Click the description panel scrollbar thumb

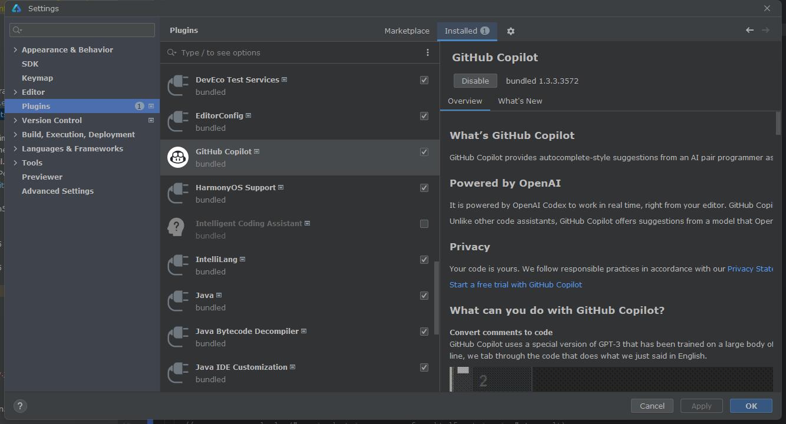pos(778,122)
